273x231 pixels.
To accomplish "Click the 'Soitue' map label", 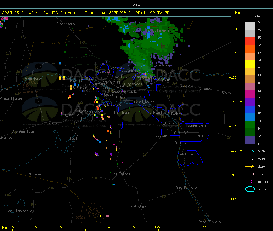I will (161, 135).
